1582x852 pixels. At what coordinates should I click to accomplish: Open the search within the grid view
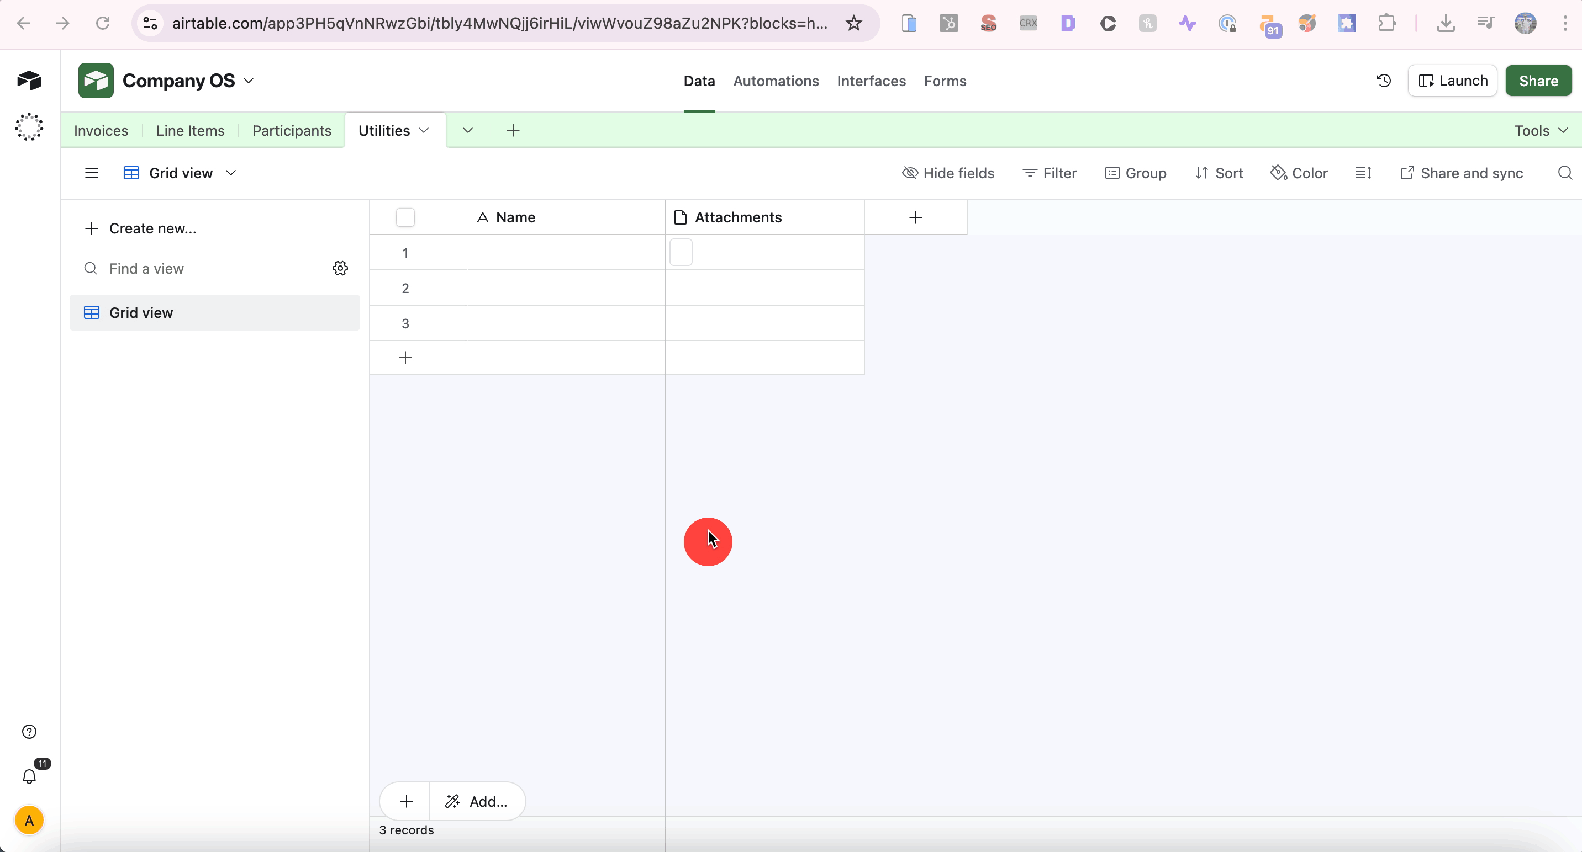1564,173
